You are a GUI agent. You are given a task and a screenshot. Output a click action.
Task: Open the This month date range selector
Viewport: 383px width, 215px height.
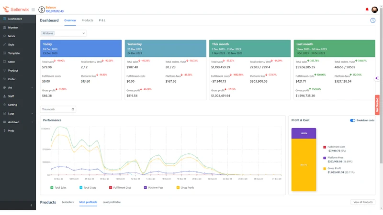[58, 109]
